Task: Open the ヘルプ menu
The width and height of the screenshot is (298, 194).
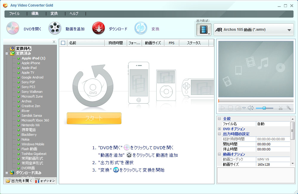Action: 74,13
